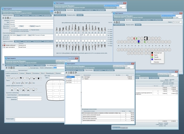Viewport: 184px width, 134px height.
Task: Click the trash icon in the Административная window toolbar
Action: 5,18
